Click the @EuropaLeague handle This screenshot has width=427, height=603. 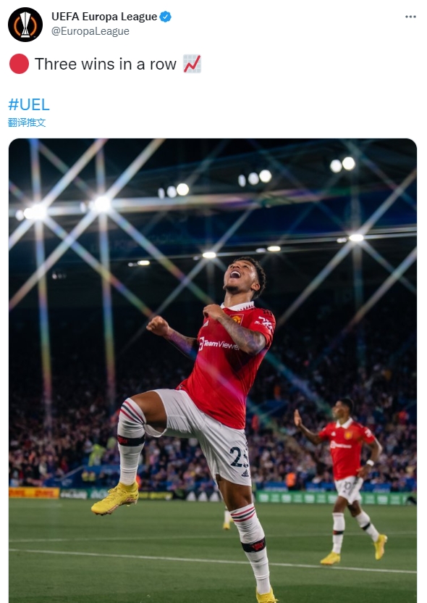90,31
